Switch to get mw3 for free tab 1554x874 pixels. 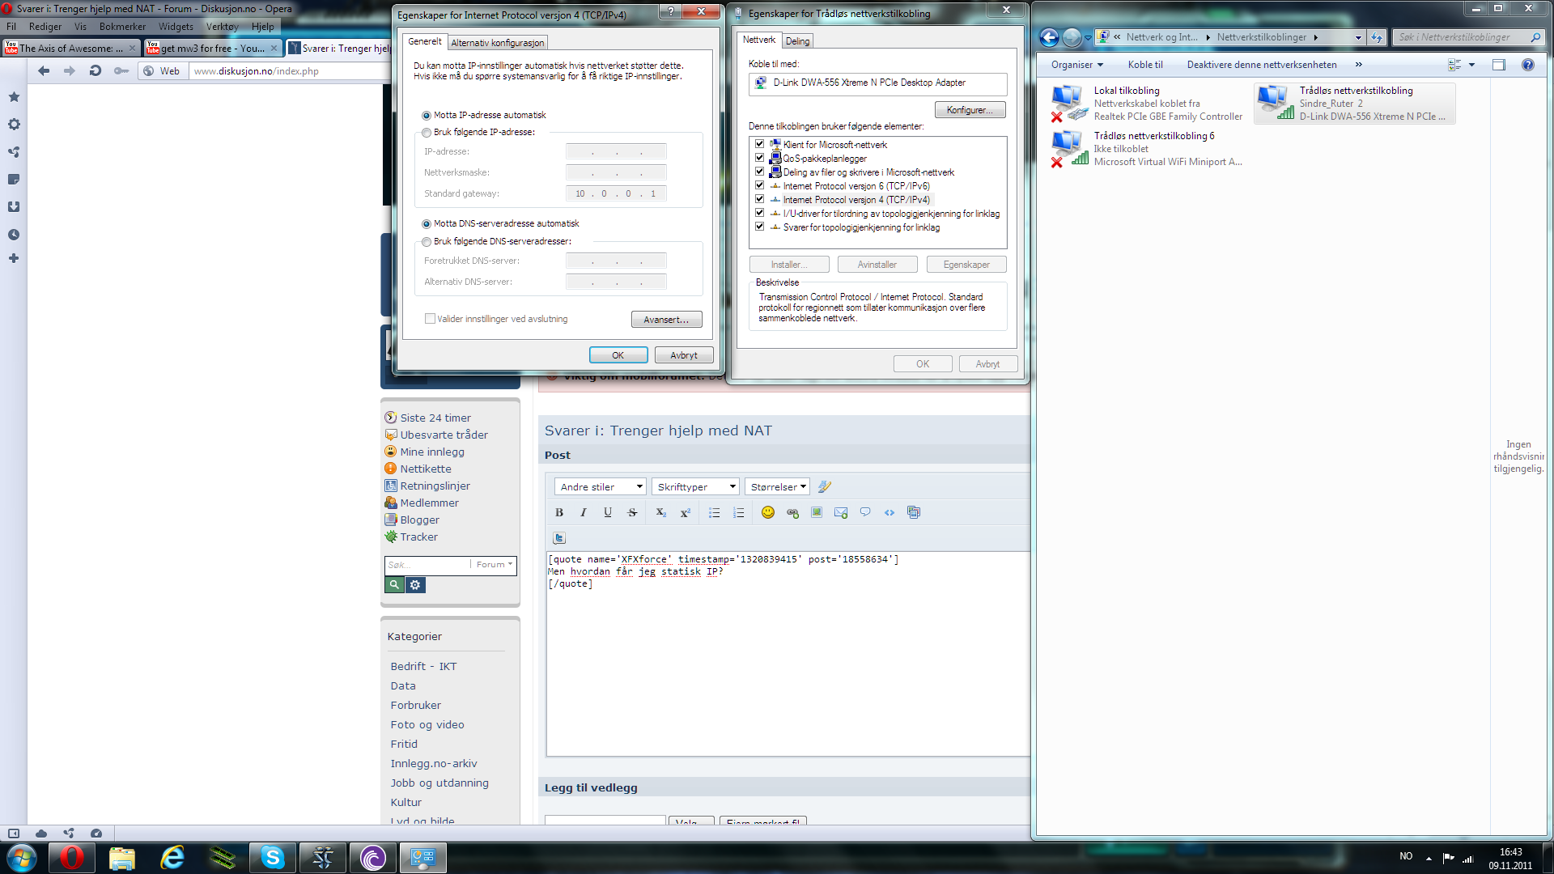click(213, 49)
